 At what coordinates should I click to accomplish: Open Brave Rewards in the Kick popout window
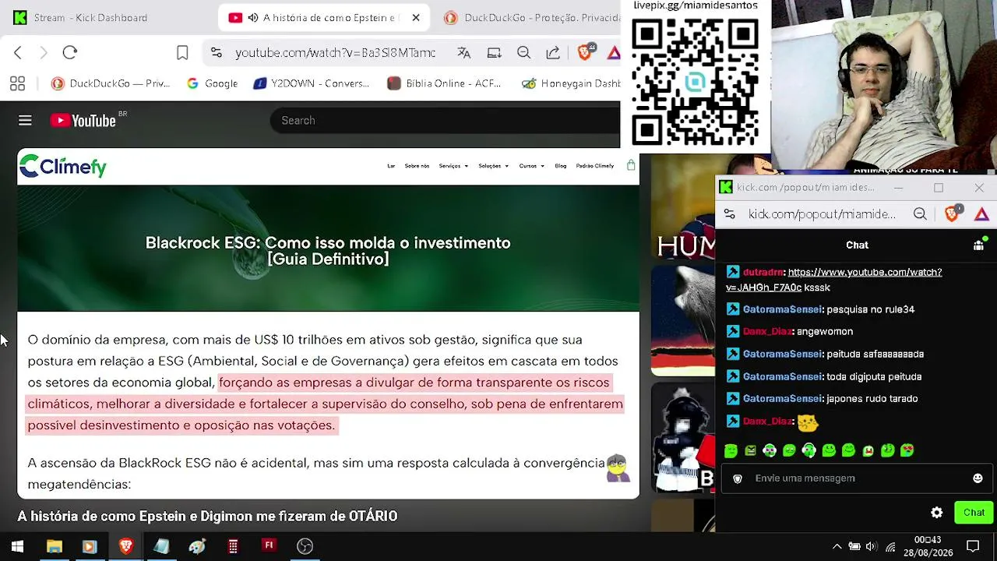981,214
